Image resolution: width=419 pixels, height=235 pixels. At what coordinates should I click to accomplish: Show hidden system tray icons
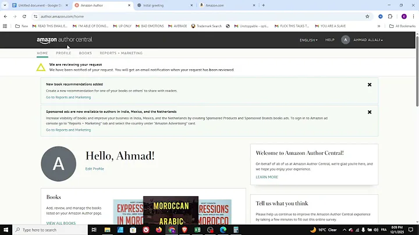point(344,230)
